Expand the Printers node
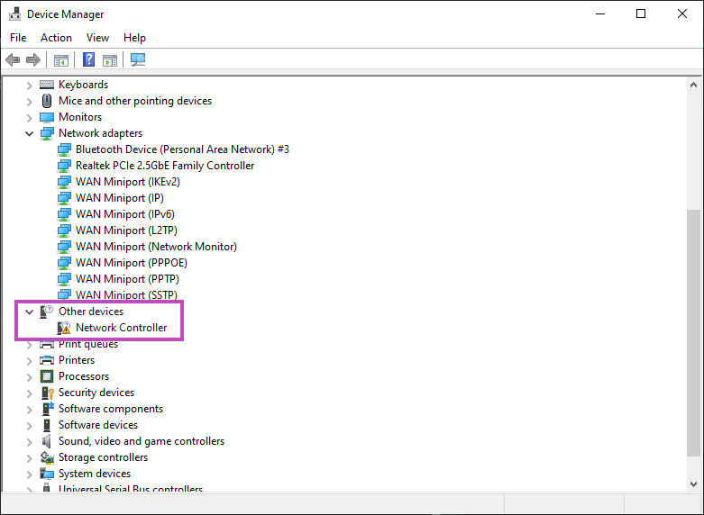The height and width of the screenshot is (515, 704). (x=29, y=361)
